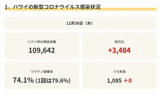
Task: Click the red +0 deaths change
Action: click(x=127, y=81)
